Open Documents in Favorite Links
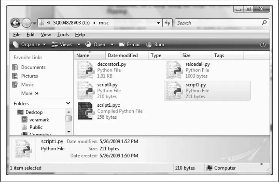Viewport: 279px width, 182px height. [33, 67]
